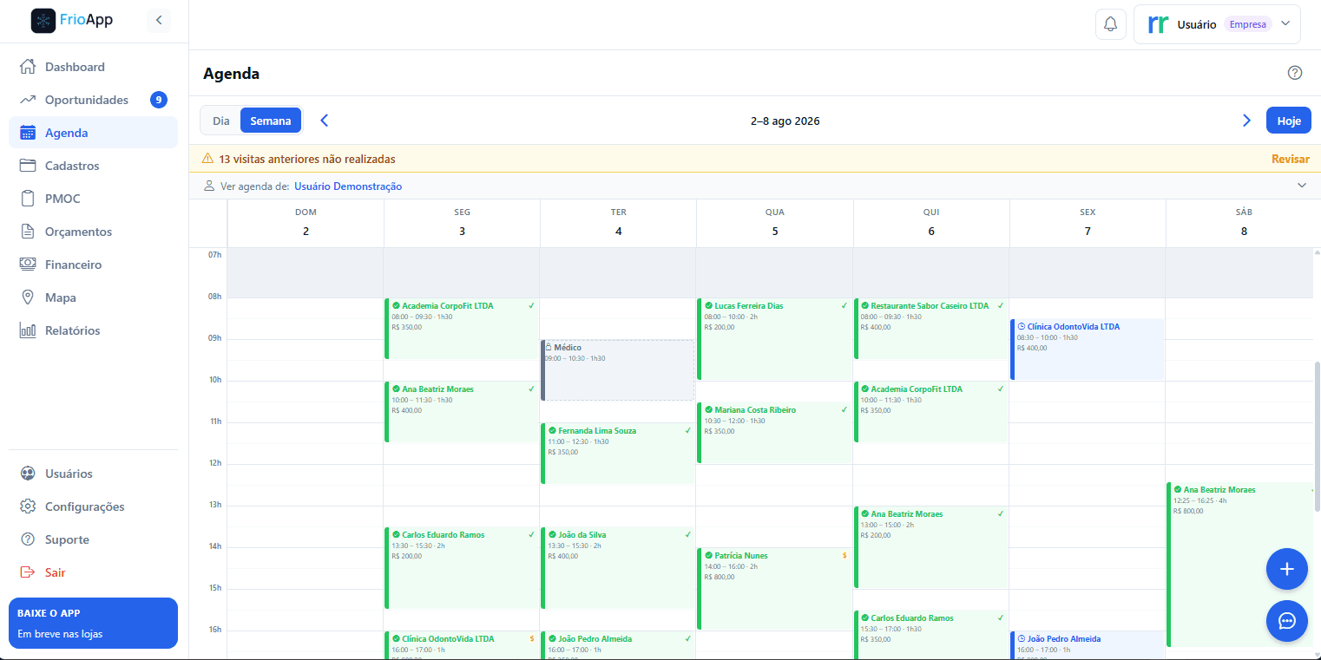Open Oportunidades in the sidebar
This screenshot has width=1321, height=660.
[93, 100]
